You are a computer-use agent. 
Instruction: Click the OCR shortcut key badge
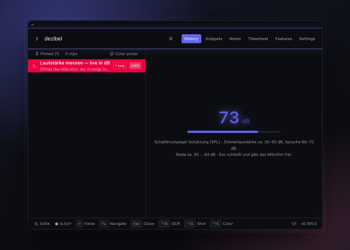[164, 224]
